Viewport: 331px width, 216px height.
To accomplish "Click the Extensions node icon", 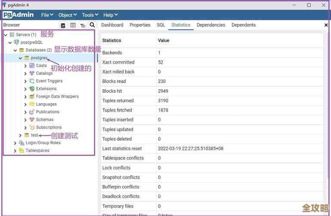I will click(x=32, y=88).
